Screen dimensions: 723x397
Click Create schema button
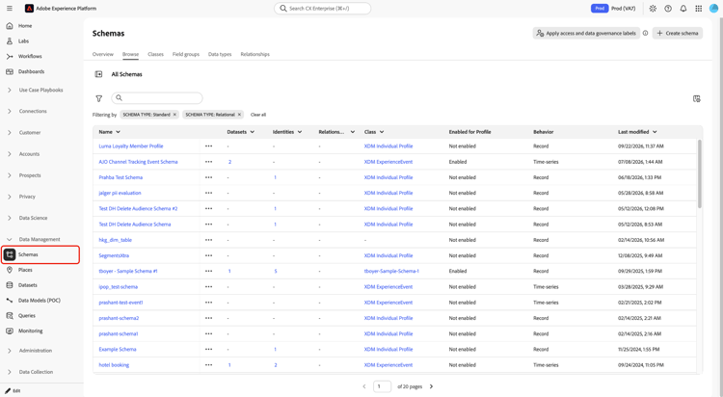click(x=678, y=33)
